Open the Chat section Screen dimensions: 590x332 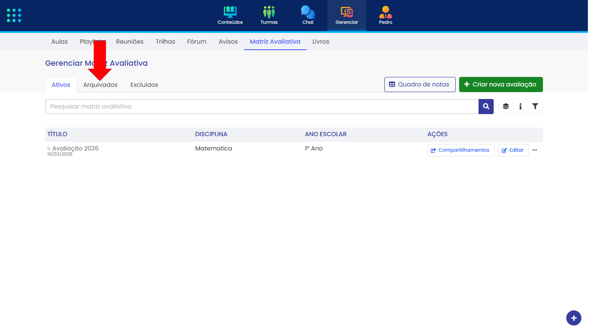308,16
